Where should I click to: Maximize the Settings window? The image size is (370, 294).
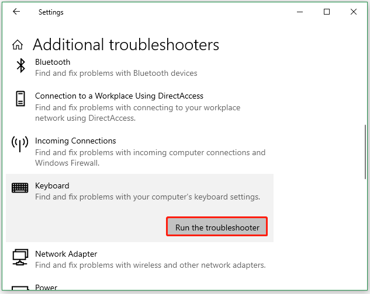pyautogui.click(x=327, y=12)
